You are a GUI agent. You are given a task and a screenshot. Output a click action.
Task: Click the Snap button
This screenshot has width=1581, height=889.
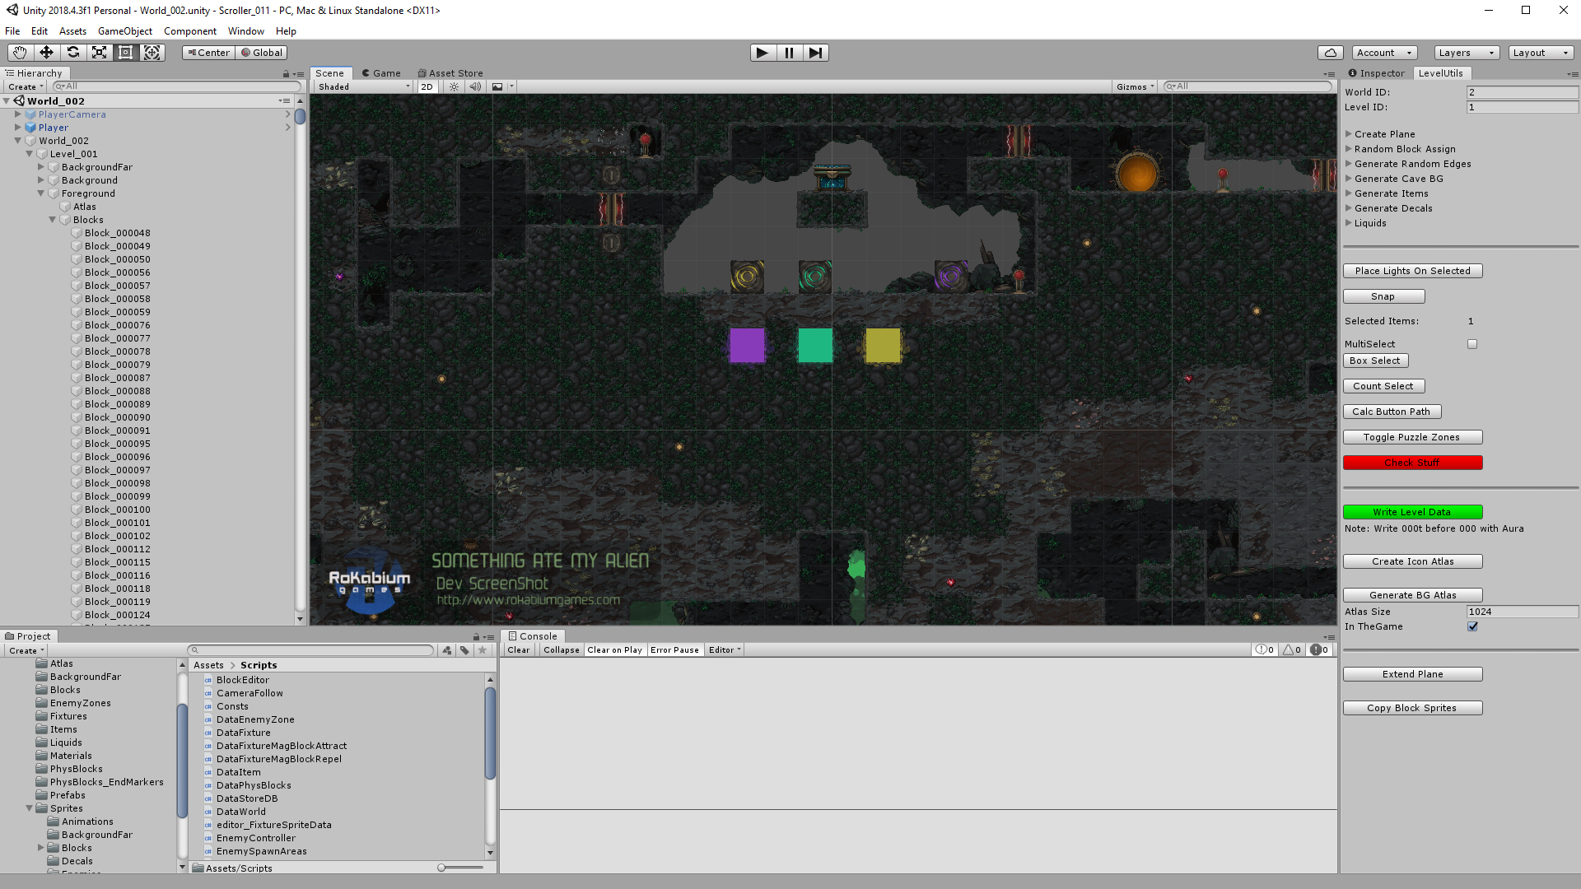(x=1383, y=296)
